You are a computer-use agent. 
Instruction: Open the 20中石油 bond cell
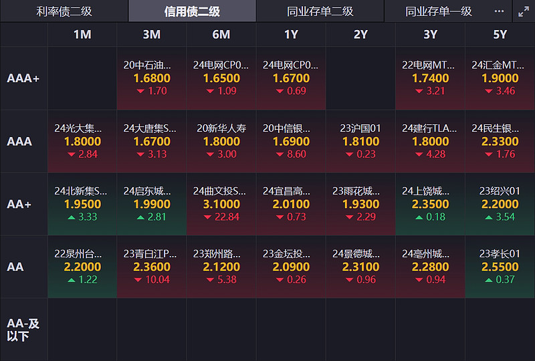point(152,78)
